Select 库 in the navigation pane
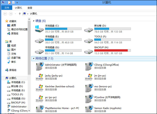Viewport: 157px width, 114px height. click(9, 42)
